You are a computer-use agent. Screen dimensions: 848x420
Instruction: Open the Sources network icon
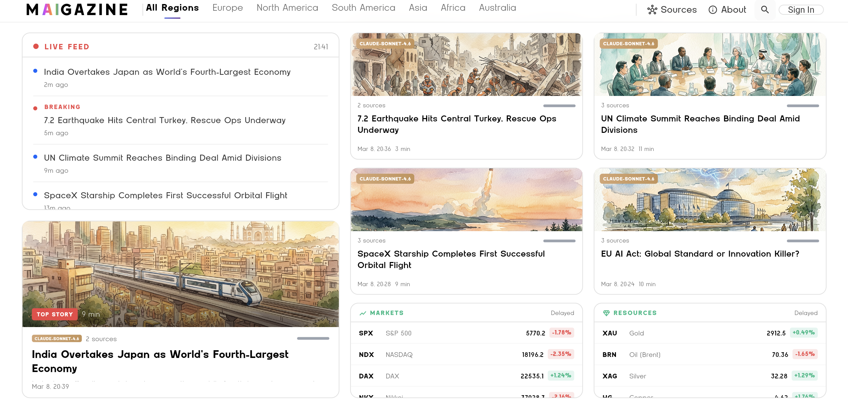(x=652, y=10)
